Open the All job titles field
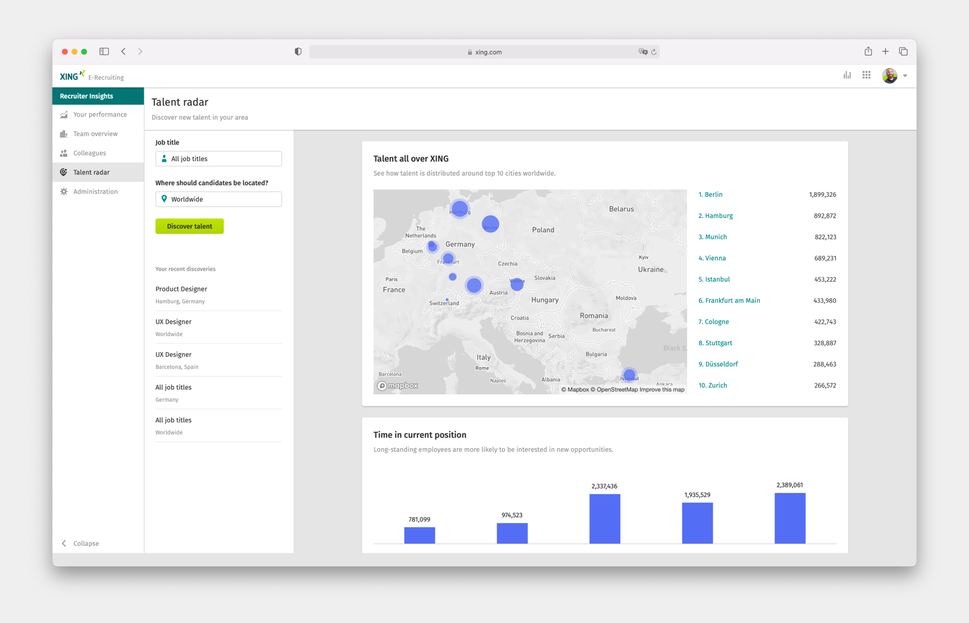Image resolution: width=969 pixels, height=623 pixels. click(219, 158)
